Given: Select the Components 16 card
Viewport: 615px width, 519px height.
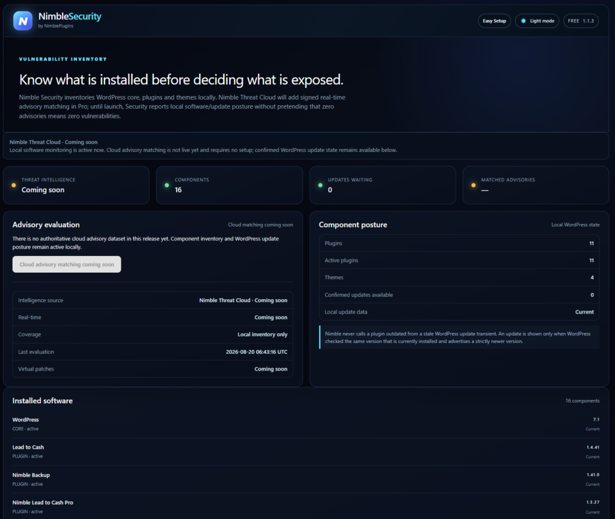Looking at the screenshot, I should point(229,185).
